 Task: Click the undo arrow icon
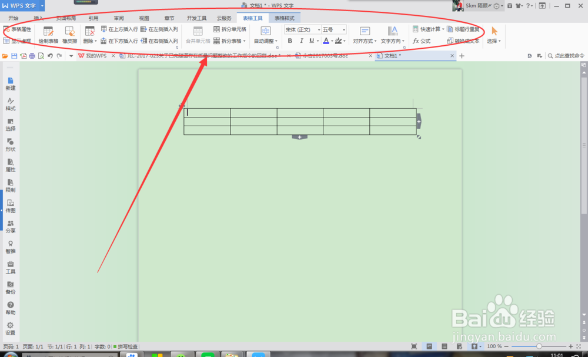click(50, 56)
